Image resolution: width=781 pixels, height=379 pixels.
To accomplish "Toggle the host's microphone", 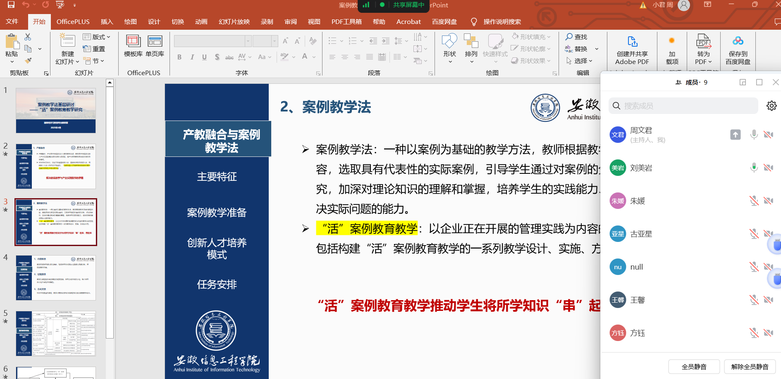I will point(753,135).
